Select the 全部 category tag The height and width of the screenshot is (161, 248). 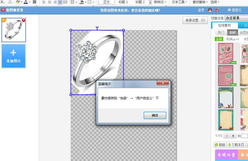(219, 39)
